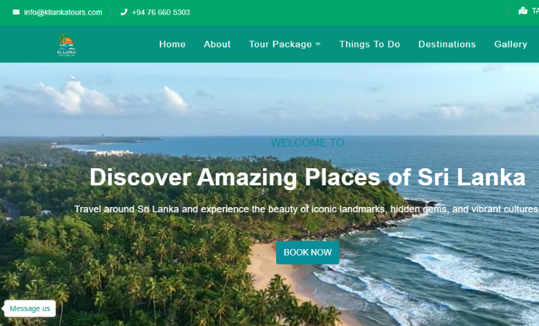Select Things To Do in navigation
This screenshot has height=326, width=539.
coord(369,44)
